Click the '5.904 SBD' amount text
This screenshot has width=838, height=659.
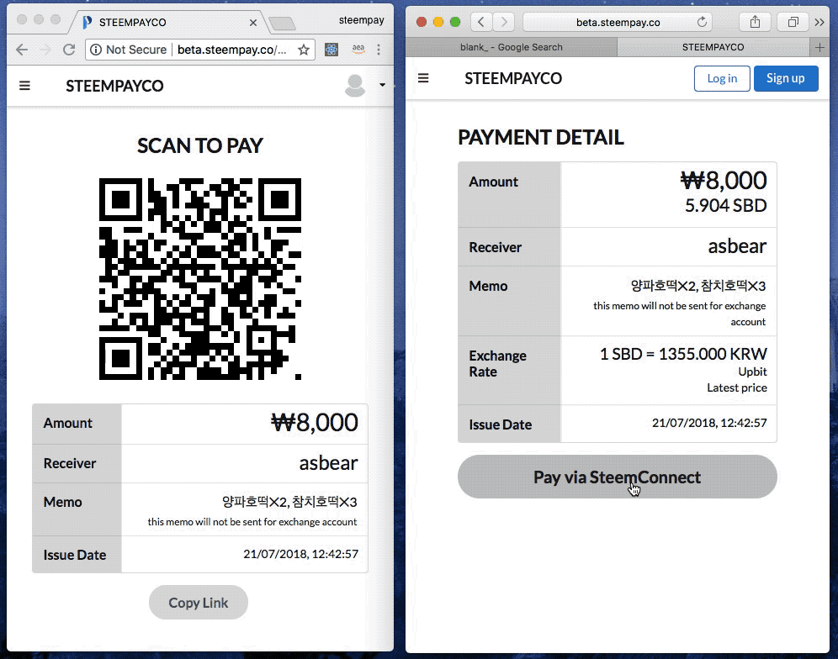point(726,206)
